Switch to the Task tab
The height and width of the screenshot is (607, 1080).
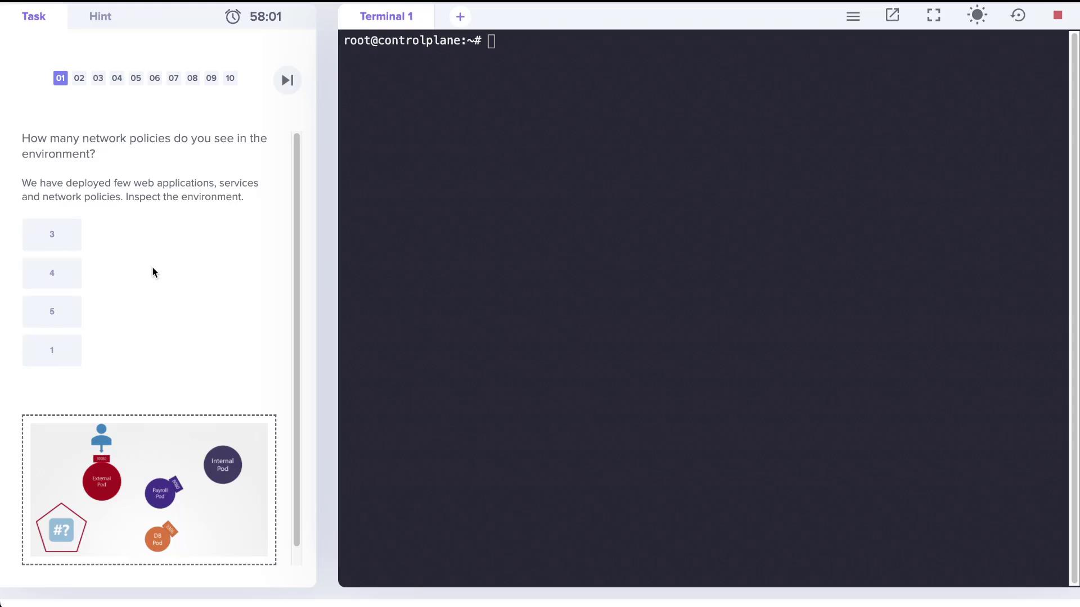(34, 16)
